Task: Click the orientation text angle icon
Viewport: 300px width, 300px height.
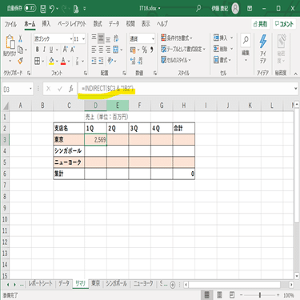Action: coord(110,61)
